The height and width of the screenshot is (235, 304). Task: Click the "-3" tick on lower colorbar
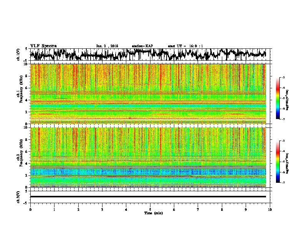pyautogui.click(x=283, y=141)
